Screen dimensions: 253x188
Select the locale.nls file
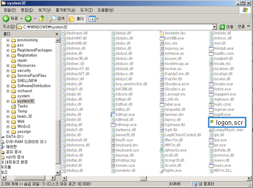(222, 64)
